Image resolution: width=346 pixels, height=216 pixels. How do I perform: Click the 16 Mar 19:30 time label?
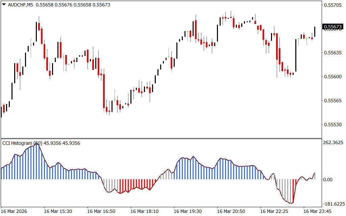coord(188,211)
